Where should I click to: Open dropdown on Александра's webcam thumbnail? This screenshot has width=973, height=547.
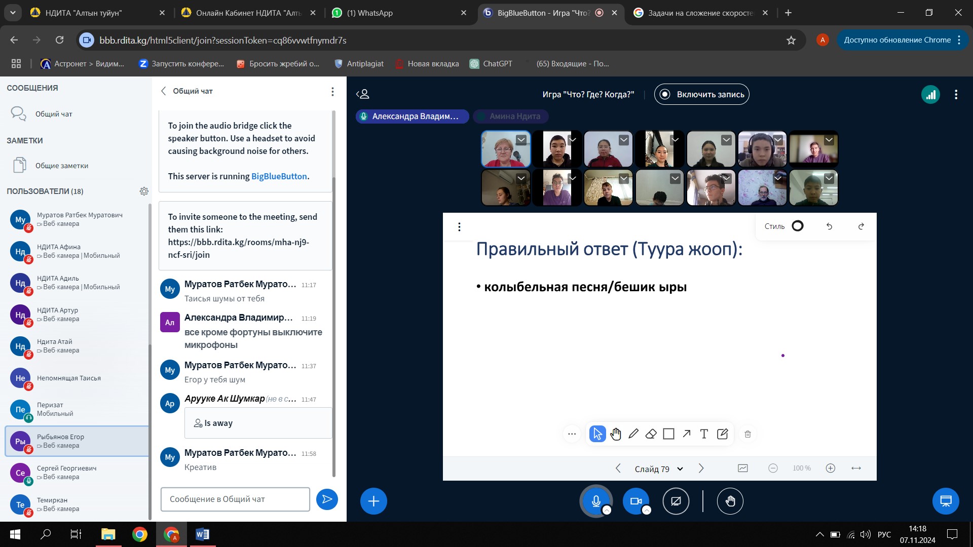521,140
